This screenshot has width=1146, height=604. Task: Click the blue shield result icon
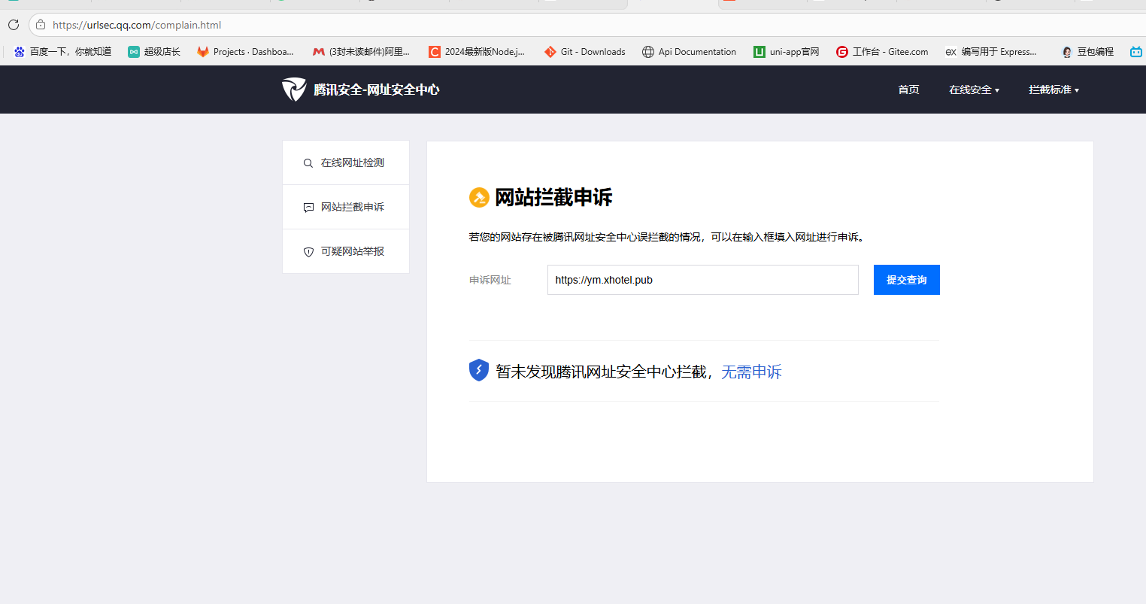479,371
